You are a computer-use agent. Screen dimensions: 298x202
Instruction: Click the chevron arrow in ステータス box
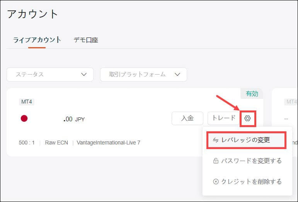tap(84, 75)
